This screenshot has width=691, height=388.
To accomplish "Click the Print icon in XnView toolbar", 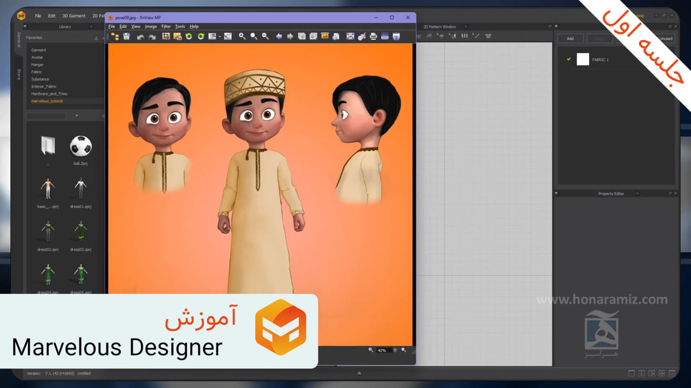I will [x=373, y=36].
